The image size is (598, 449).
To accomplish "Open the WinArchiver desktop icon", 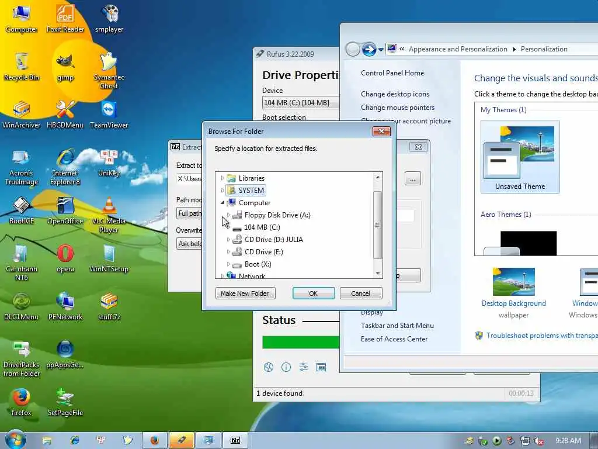I will [22, 115].
